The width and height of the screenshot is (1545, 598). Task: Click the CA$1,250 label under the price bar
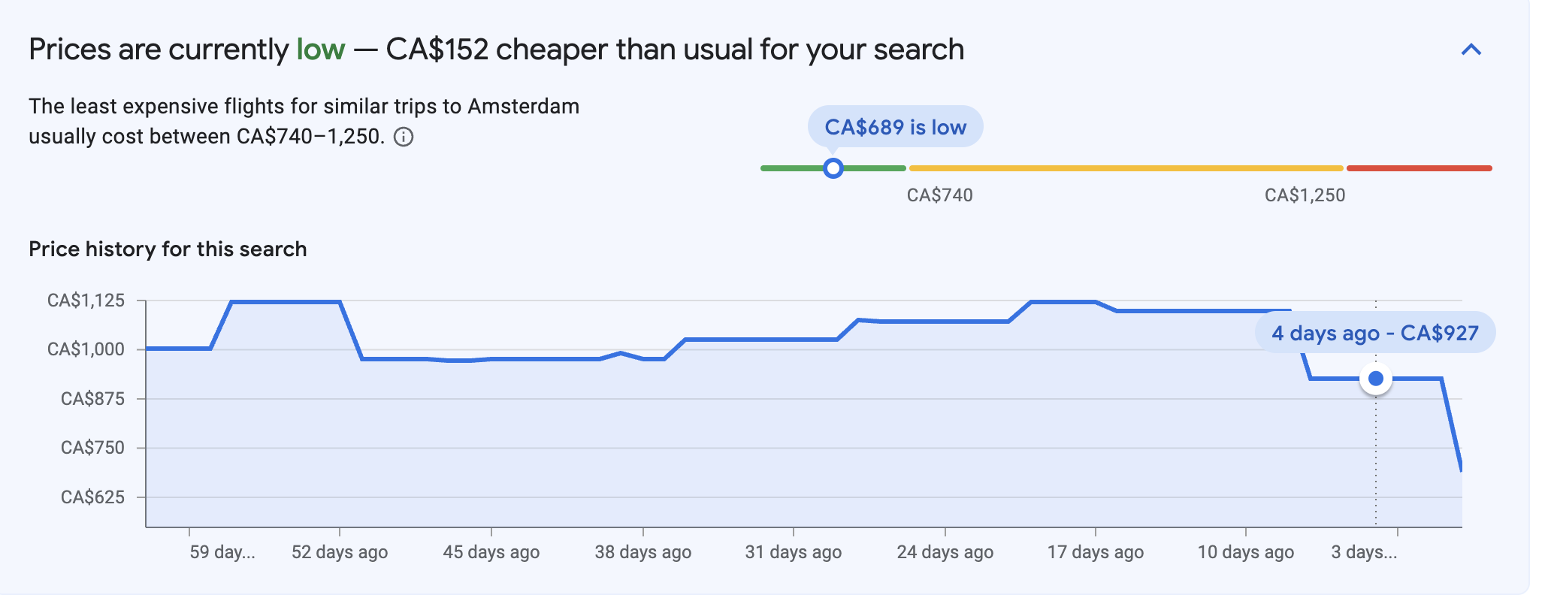click(1305, 195)
